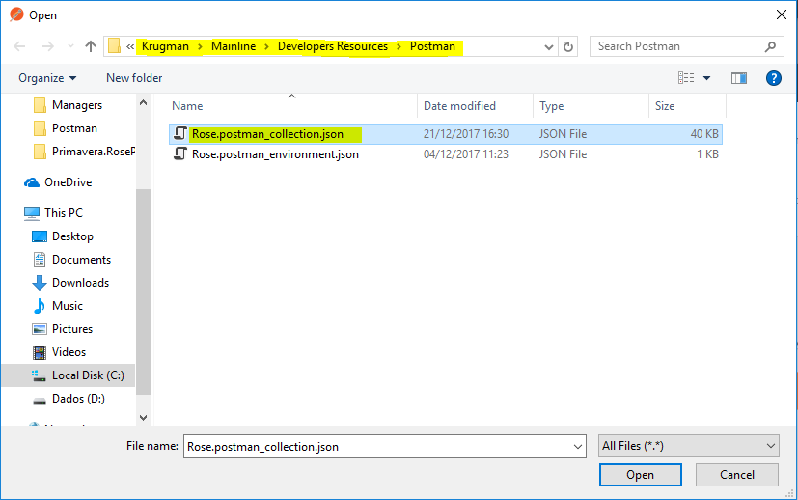Click the 40 KB size cell
The width and height of the screenshot is (798, 500).
click(704, 134)
